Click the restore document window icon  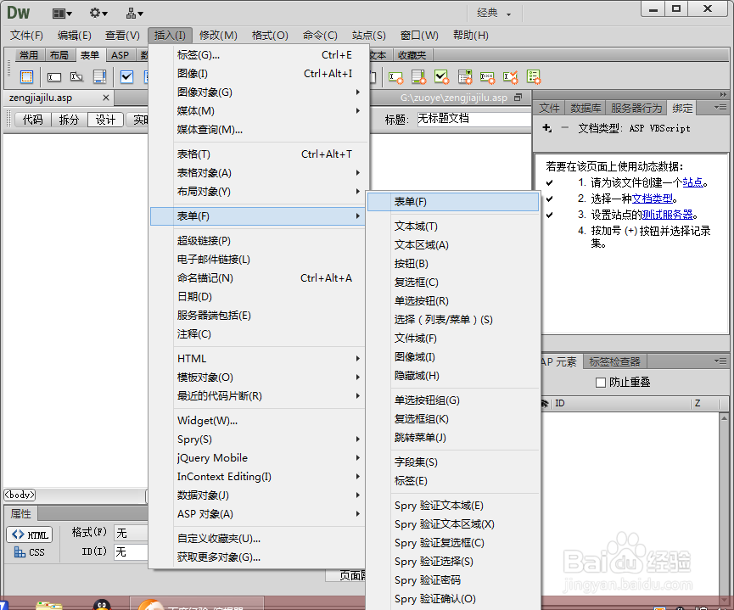(518, 98)
